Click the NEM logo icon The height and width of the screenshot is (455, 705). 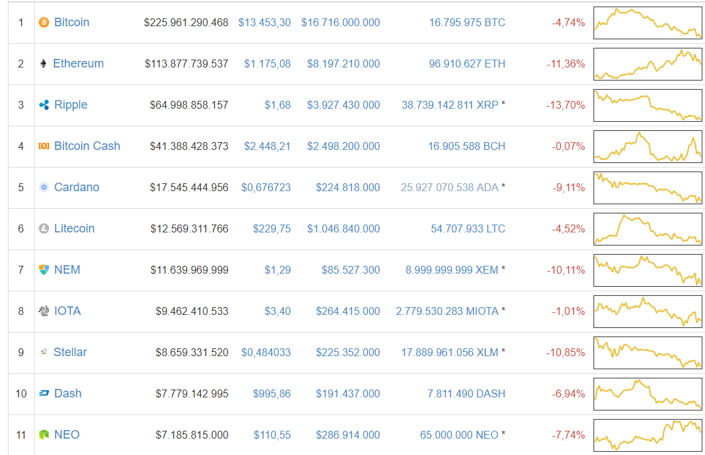(44, 270)
